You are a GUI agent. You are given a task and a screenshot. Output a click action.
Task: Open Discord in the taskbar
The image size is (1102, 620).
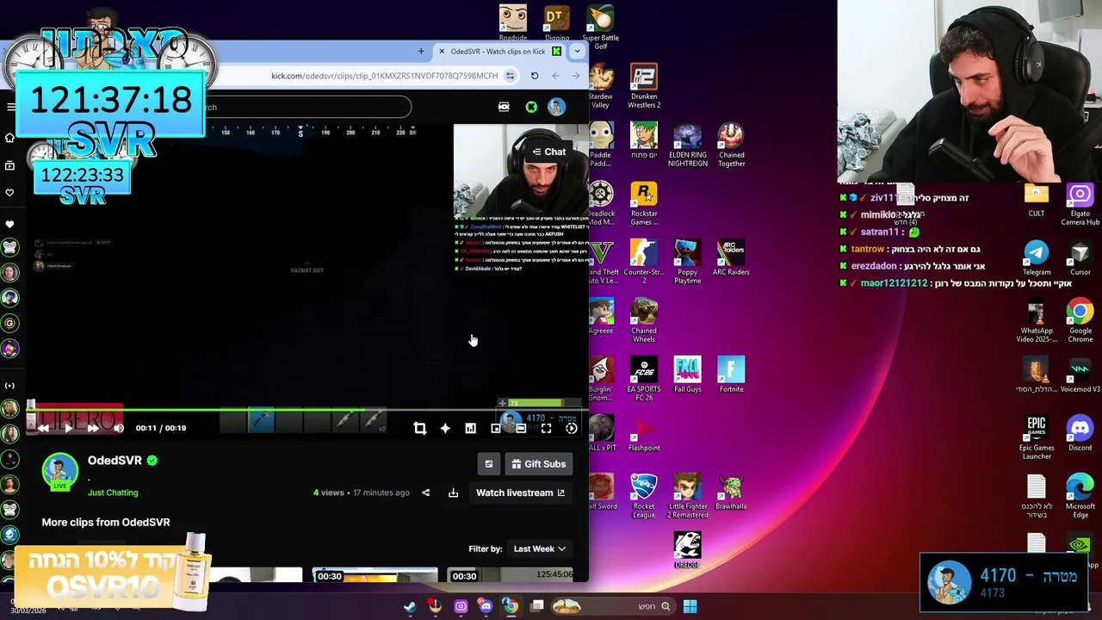click(486, 606)
